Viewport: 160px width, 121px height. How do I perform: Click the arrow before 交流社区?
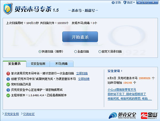click(22, 114)
